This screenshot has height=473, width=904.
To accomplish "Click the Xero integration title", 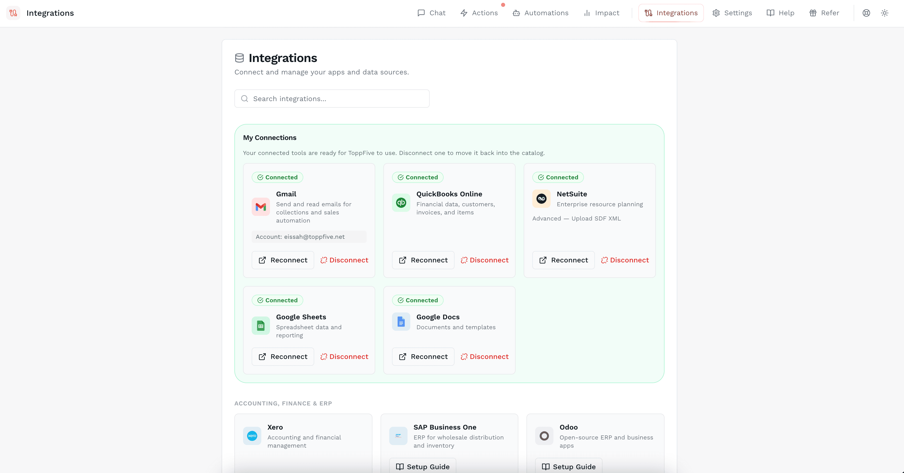I will [x=275, y=427].
